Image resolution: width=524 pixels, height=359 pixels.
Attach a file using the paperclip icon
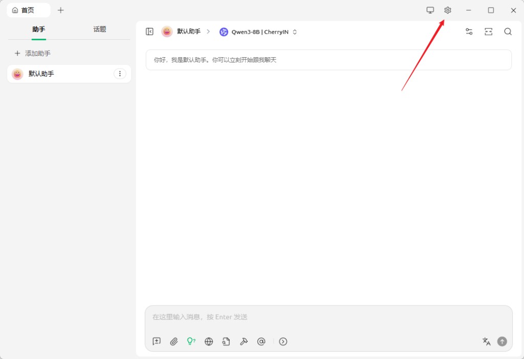coord(174,341)
